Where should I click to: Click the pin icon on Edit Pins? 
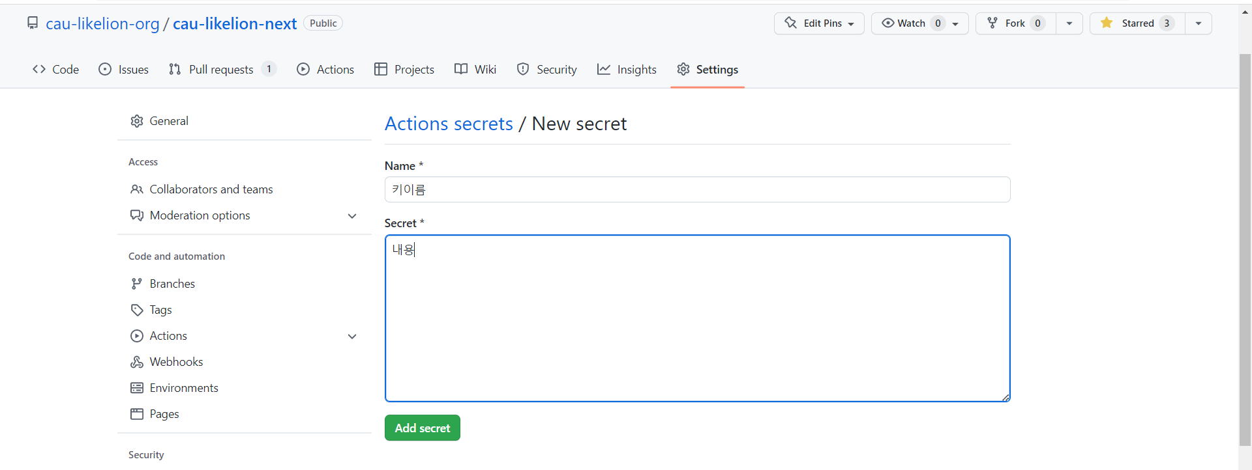[x=791, y=23]
